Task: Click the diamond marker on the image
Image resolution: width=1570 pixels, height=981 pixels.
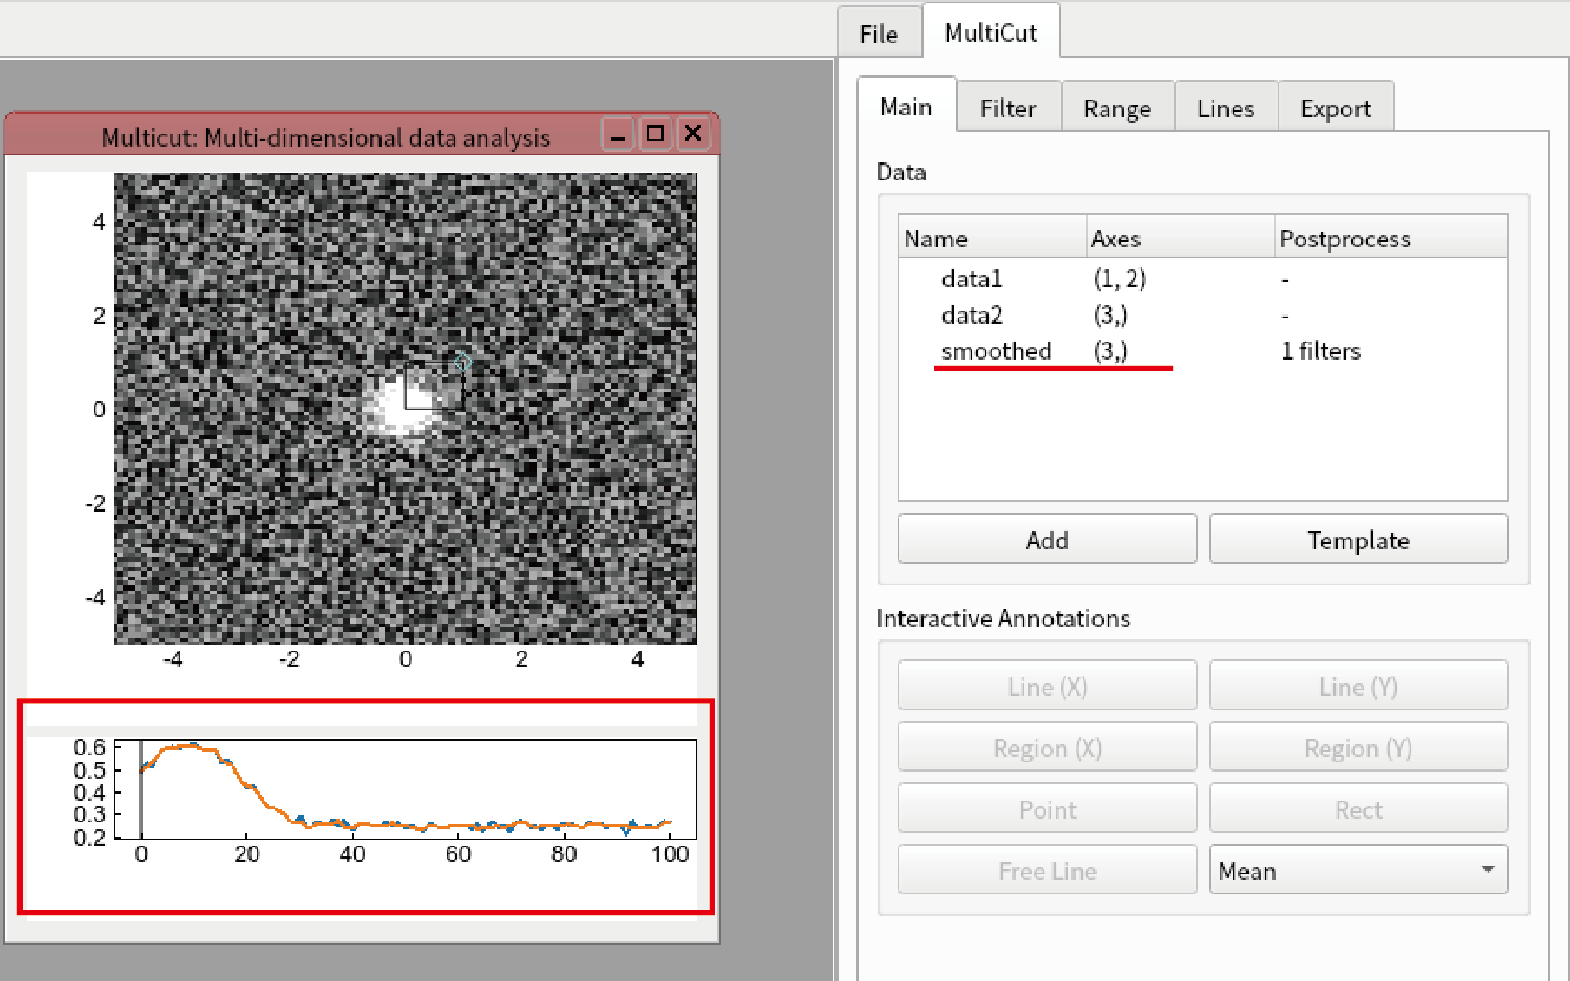Action: point(462,363)
